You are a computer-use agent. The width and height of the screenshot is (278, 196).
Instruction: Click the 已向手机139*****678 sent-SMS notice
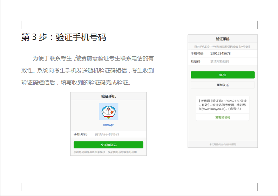click(223, 47)
